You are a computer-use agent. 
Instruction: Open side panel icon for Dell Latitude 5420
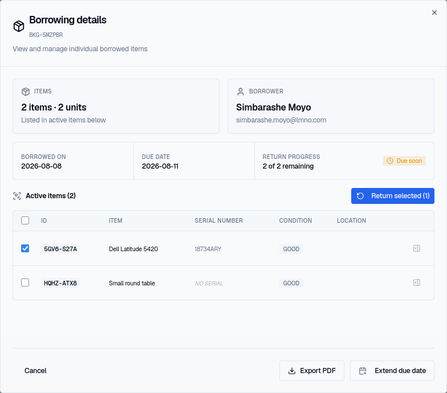[x=416, y=248]
